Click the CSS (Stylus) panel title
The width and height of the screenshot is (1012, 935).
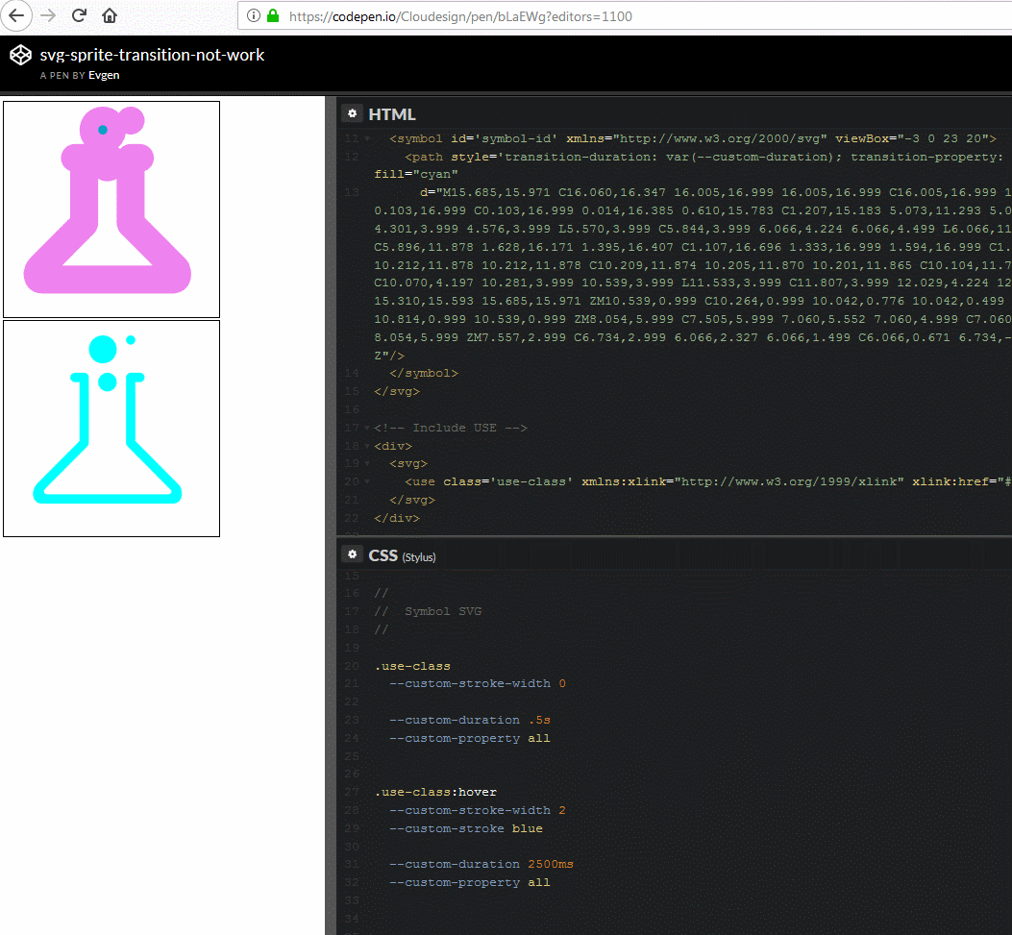click(x=402, y=555)
